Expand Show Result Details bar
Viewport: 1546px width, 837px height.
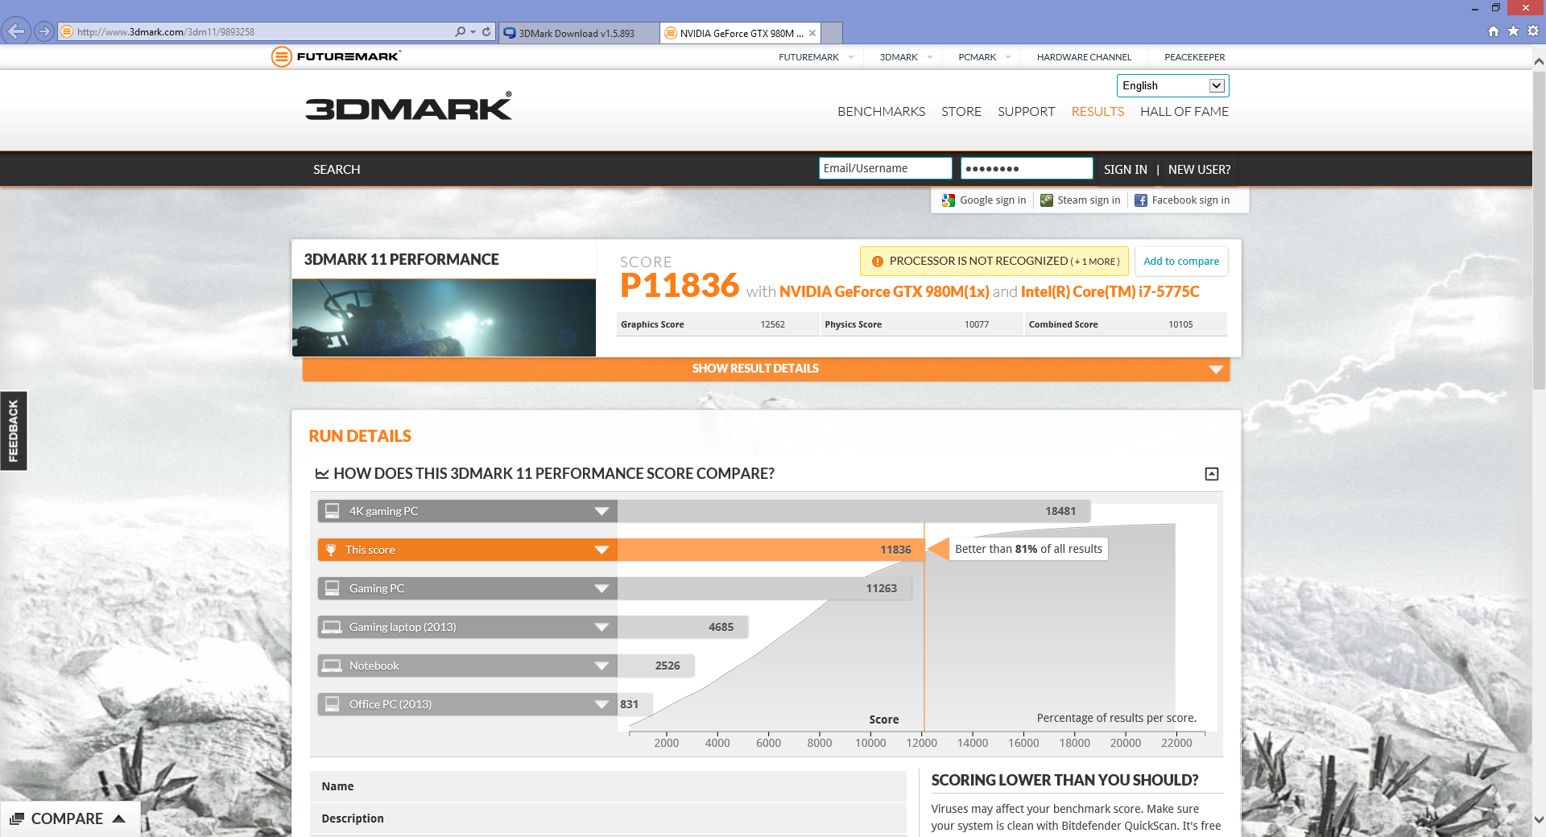pos(766,369)
